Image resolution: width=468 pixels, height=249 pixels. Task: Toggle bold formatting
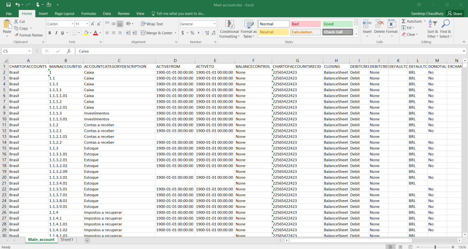(x=50, y=33)
